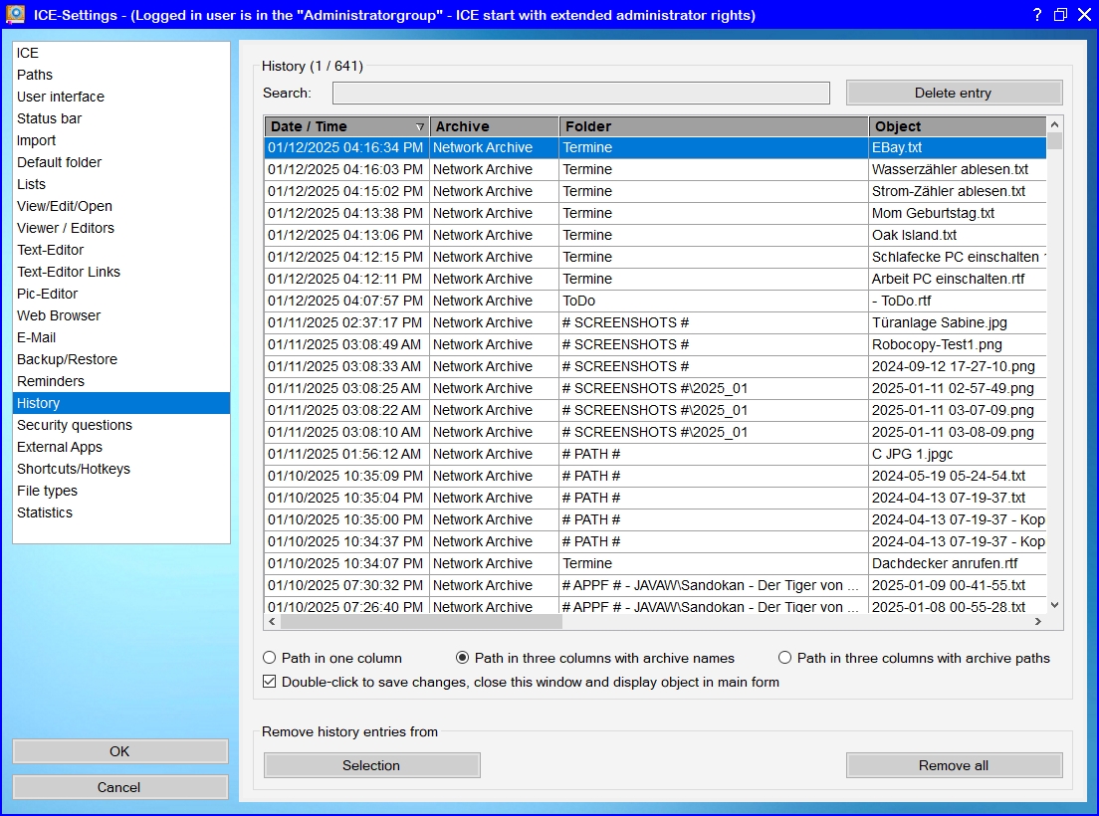
Task: Click the help question mark icon
Action: [x=1036, y=15]
